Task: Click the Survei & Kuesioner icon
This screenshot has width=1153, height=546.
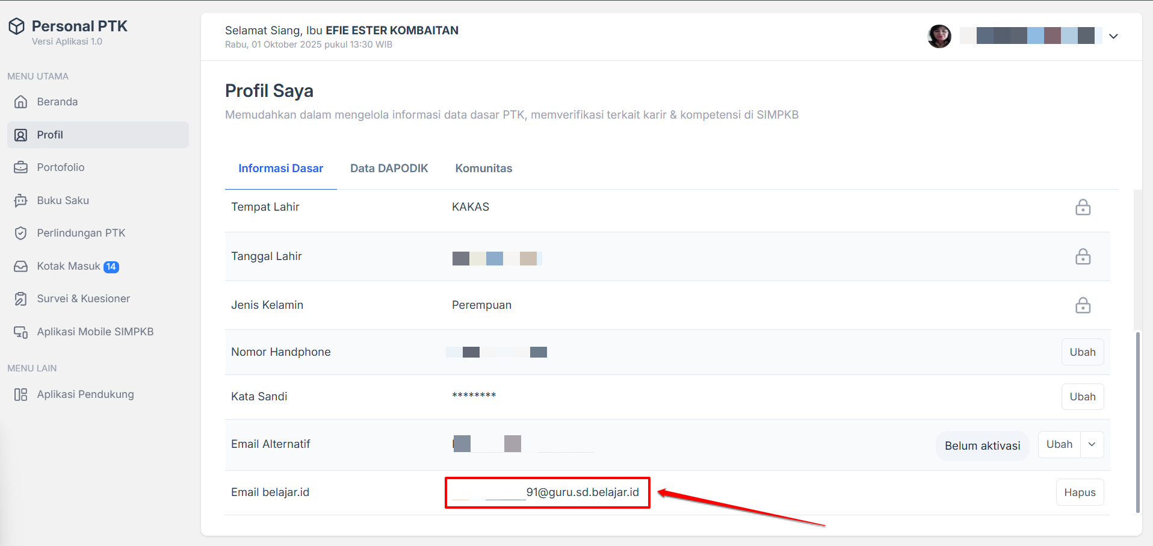Action: click(x=21, y=299)
